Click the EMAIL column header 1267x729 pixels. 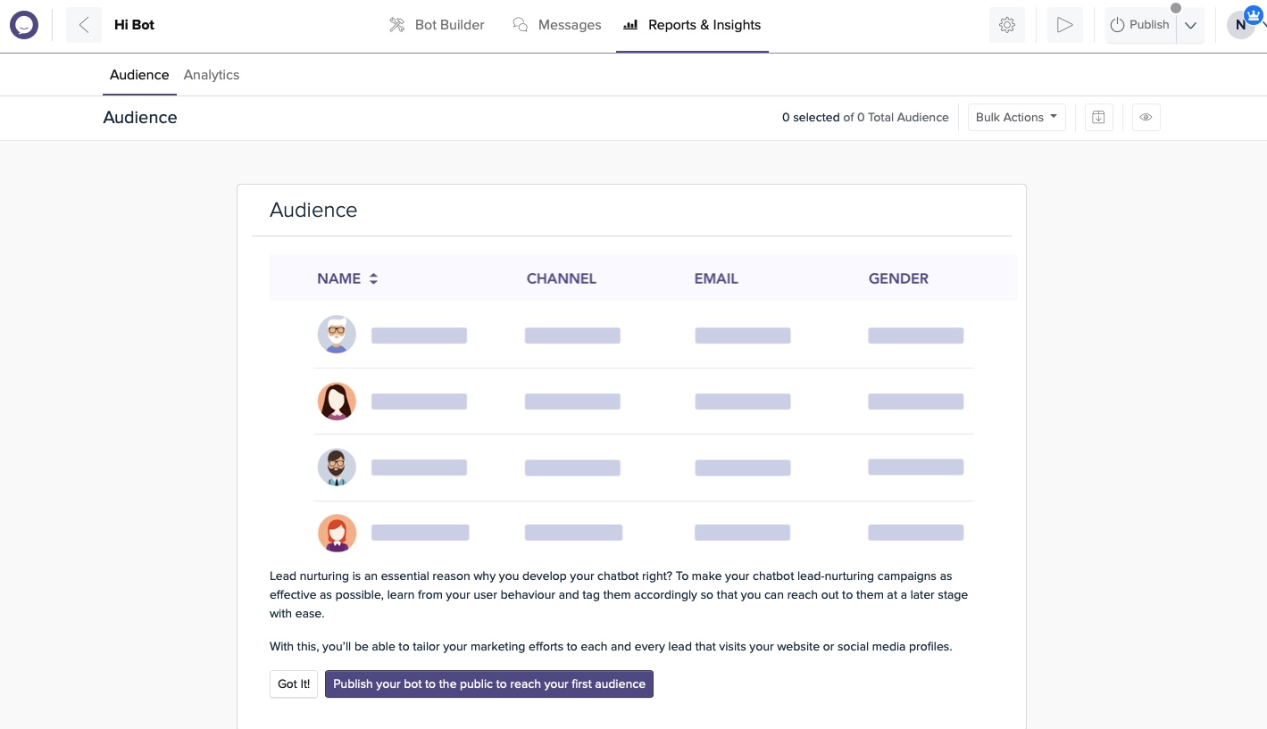click(x=716, y=278)
